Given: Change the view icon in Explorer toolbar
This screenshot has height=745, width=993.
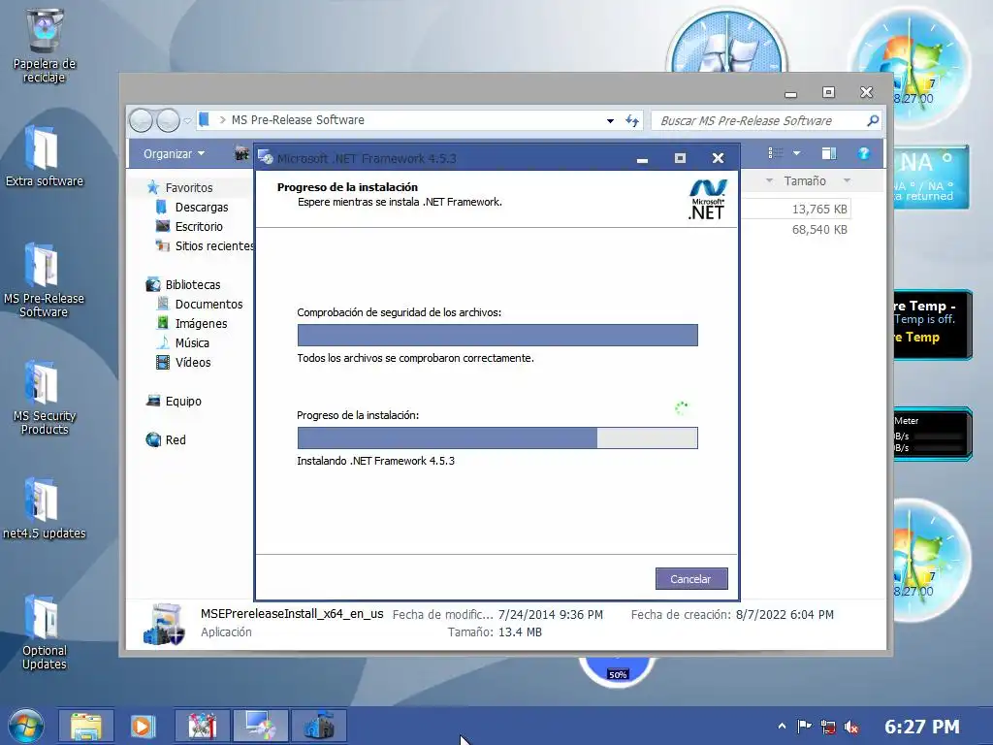Looking at the screenshot, I should coord(776,153).
